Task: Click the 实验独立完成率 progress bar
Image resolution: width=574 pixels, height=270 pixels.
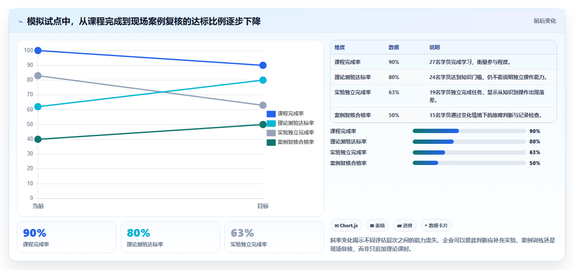Action: [469, 152]
